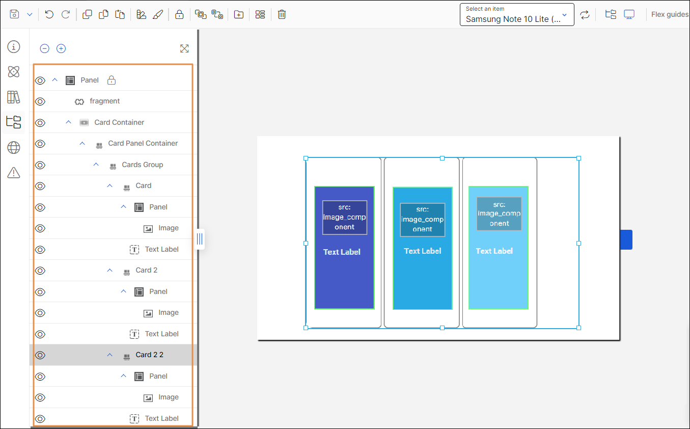Click the padlock icon in the top toolbar
The image size is (690, 429).
click(x=179, y=14)
